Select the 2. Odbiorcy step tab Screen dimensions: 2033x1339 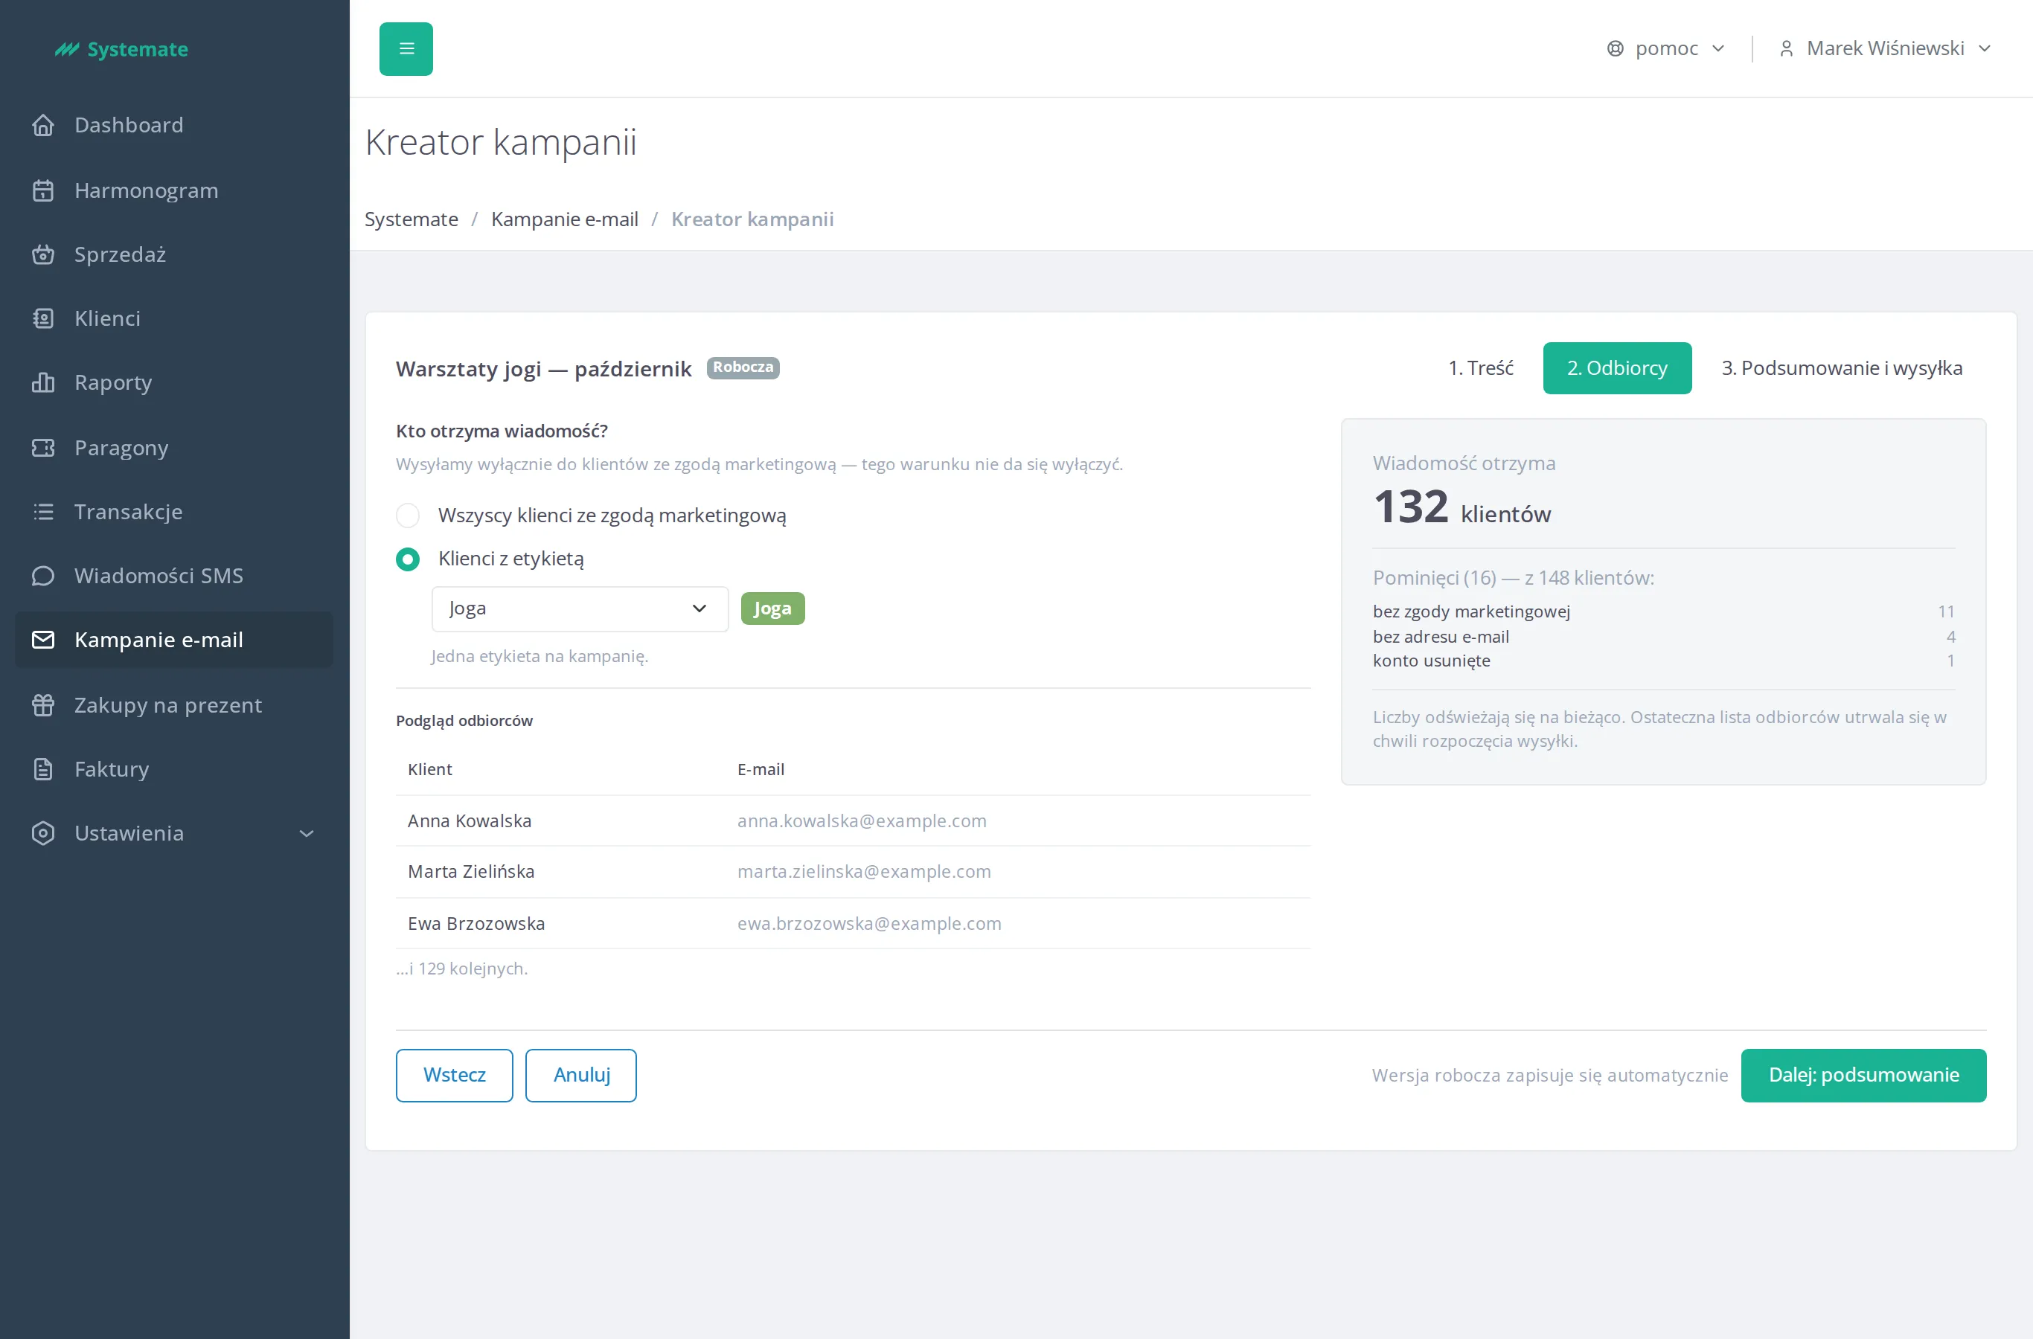coord(1617,368)
